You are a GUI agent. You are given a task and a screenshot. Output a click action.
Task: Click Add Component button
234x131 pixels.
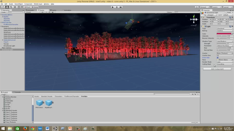[x=217, y=69]
